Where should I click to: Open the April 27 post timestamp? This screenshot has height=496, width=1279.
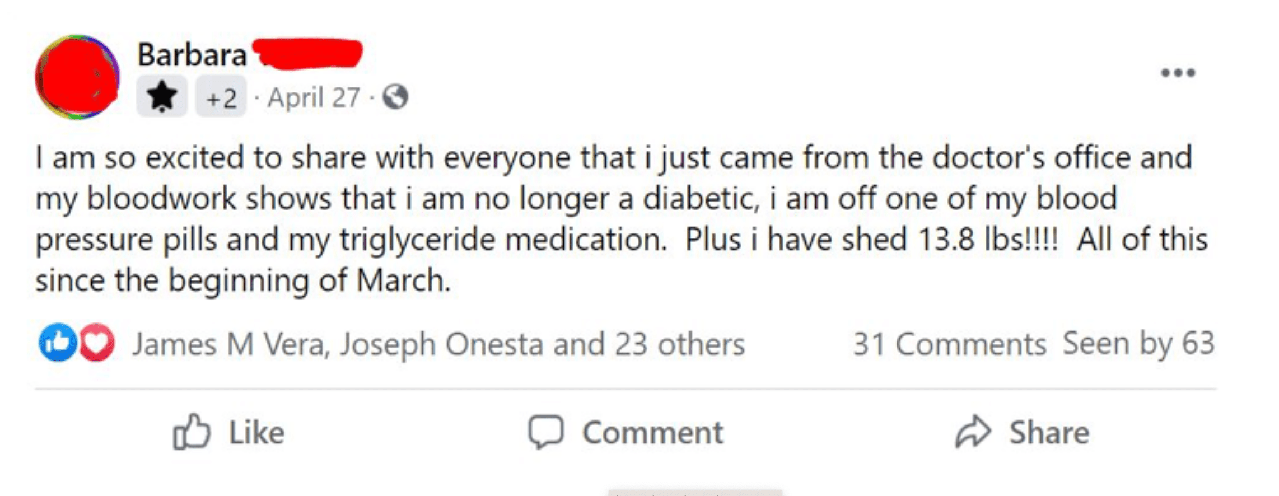pos(314,97)
